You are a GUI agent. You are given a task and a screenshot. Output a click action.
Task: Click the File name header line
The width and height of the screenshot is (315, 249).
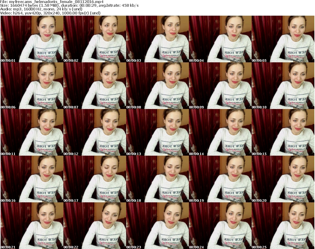coord(52,2)
